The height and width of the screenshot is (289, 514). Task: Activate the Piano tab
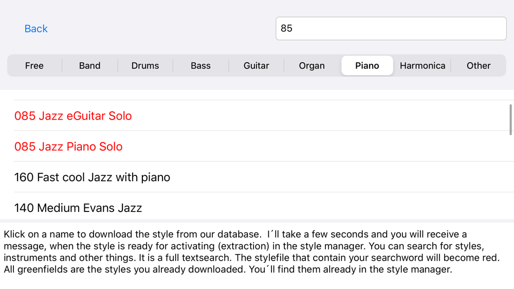[x=367, y=66]
